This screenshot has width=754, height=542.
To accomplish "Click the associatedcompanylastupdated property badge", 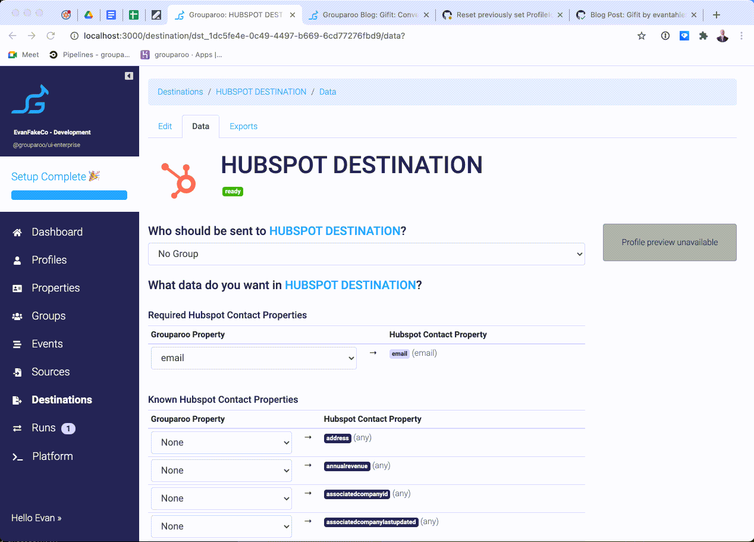I will pyautogui.click(x=371, y=522).
